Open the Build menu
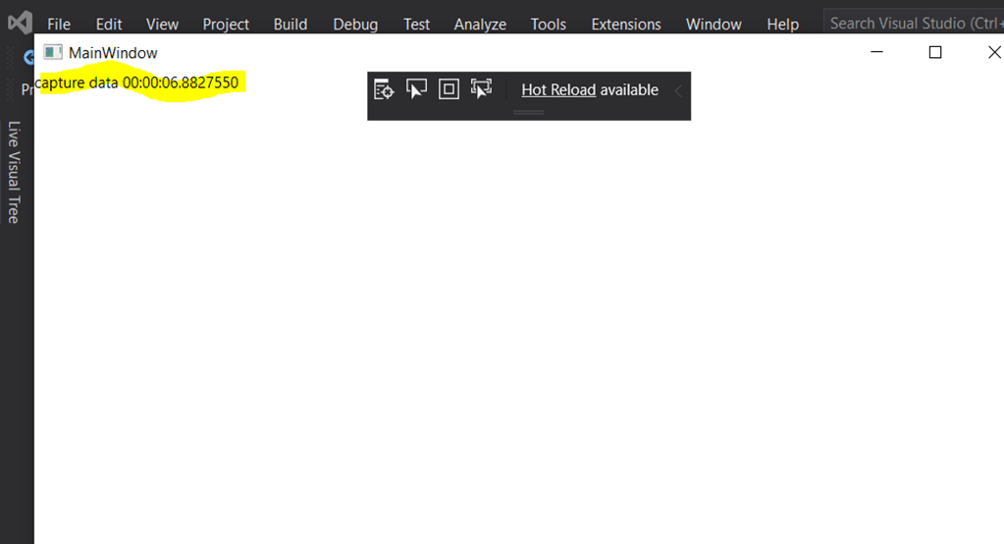The height and width of the screenshot is (544, 1004). [291, 24]
